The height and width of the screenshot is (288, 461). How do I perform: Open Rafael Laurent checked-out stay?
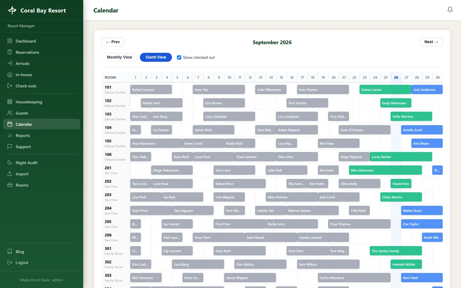[x=151, y=90]
